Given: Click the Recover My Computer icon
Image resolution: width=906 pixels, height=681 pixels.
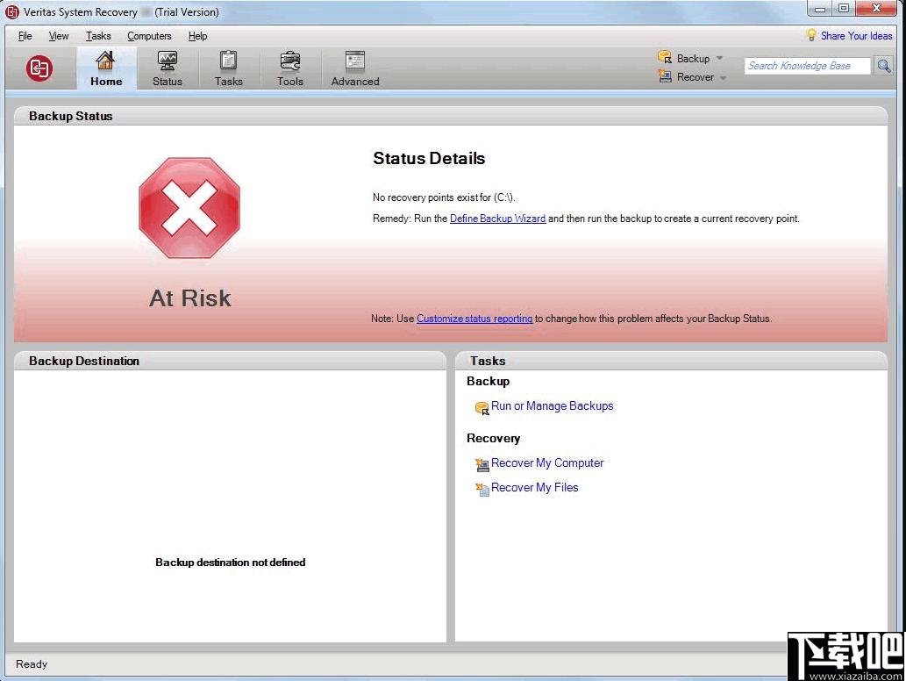Looking at the screenshot, I should point(482,464).
